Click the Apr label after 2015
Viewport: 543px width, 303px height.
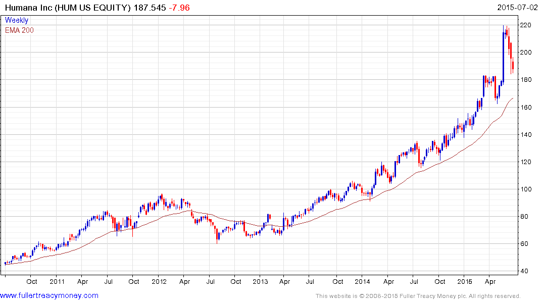point(490,282)
